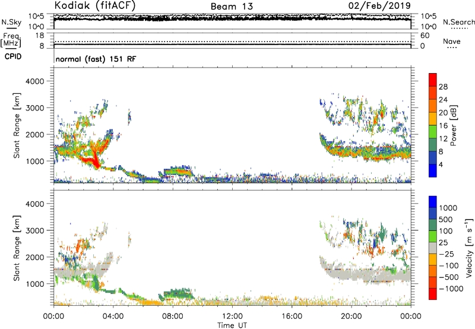Click the '60' Nave axis tick
The width and height of the screenshot is (475, 329).
coord(425,36)
